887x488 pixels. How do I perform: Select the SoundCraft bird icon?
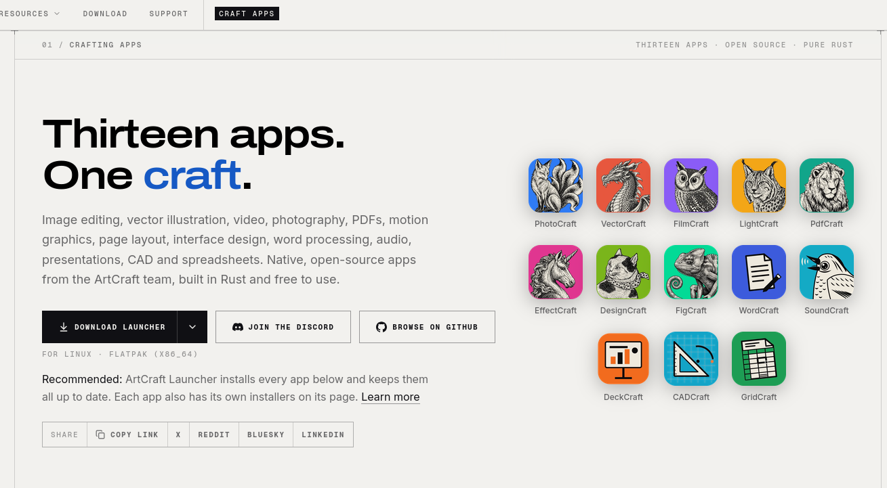827,272
